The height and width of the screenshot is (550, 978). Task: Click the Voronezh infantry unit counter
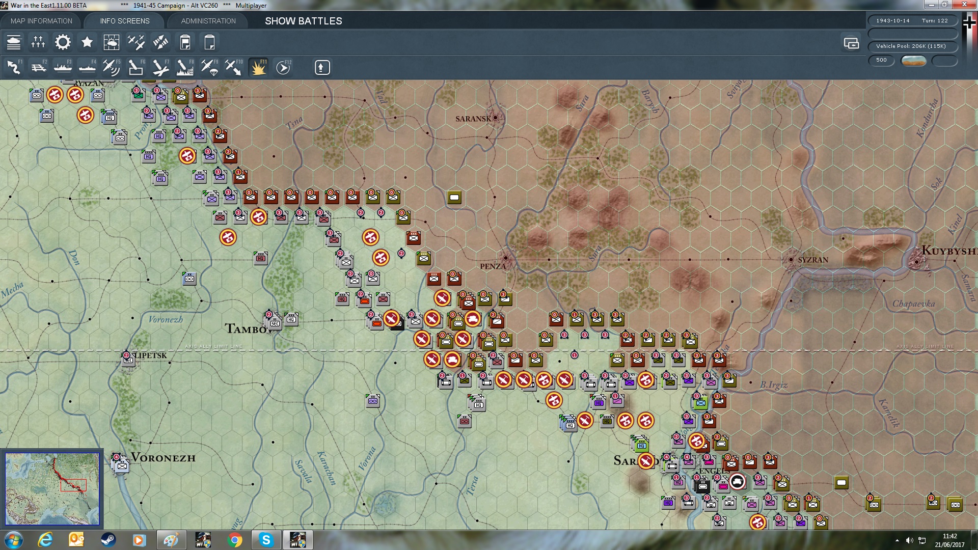pyautogui.click(x=121, y=464)
